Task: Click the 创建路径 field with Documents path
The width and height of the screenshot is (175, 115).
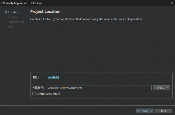Action: coord(99,88)
